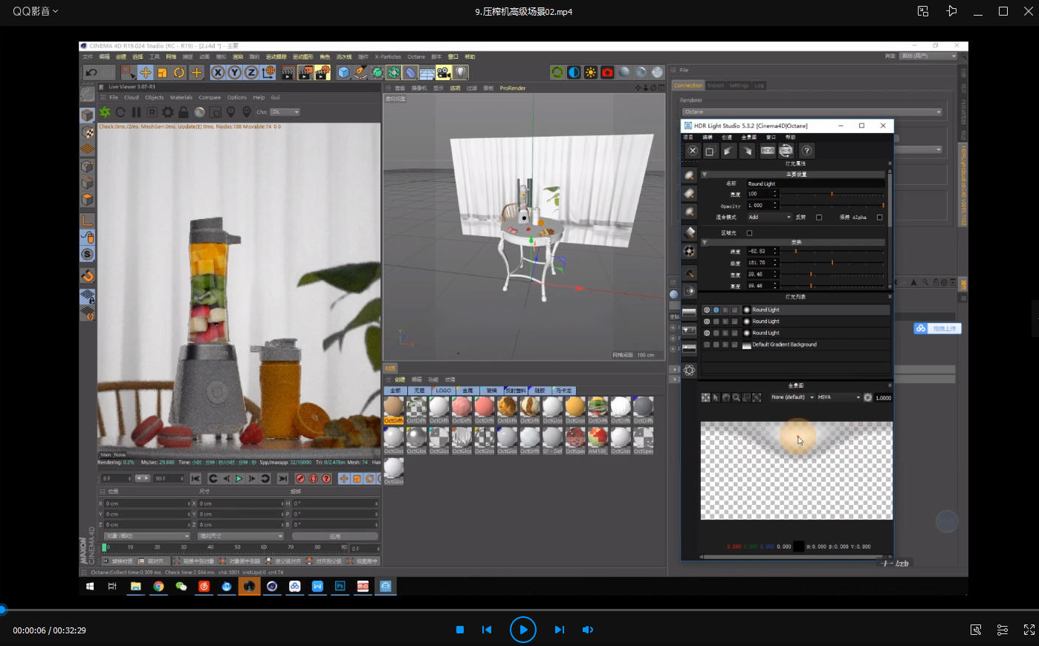The image size is (1039, 646).
Task: Start Octane render in Live Viewer
Action: pyautogui.click(x=105, y=112)
